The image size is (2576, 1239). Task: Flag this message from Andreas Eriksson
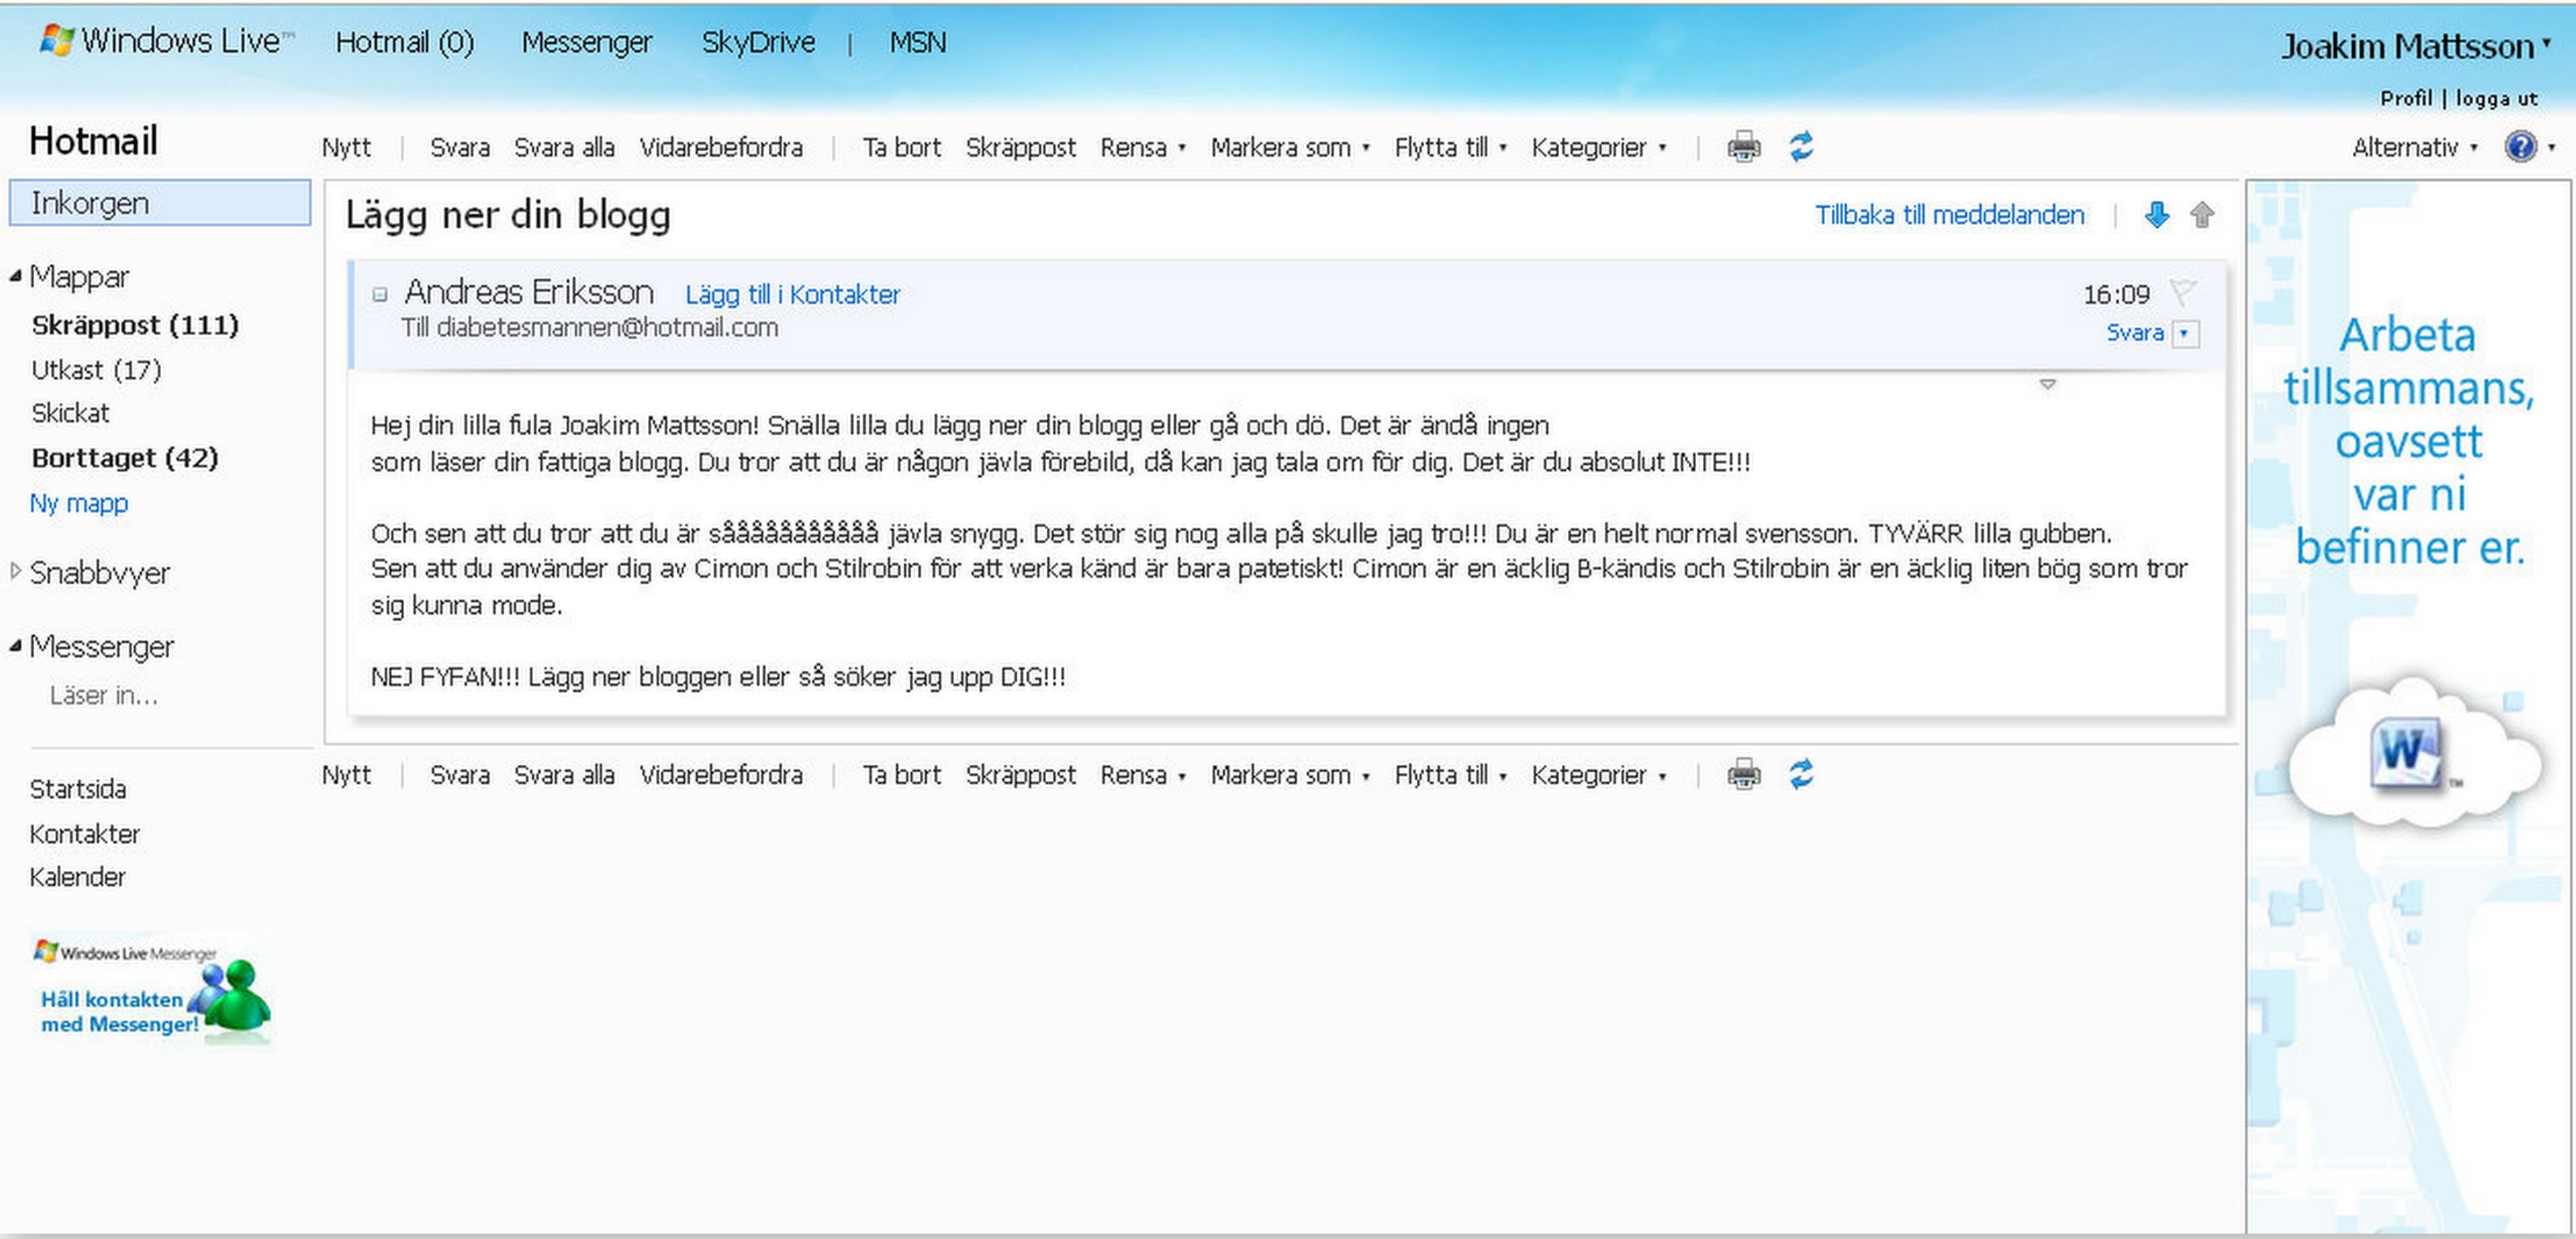tap(2182, 292)
